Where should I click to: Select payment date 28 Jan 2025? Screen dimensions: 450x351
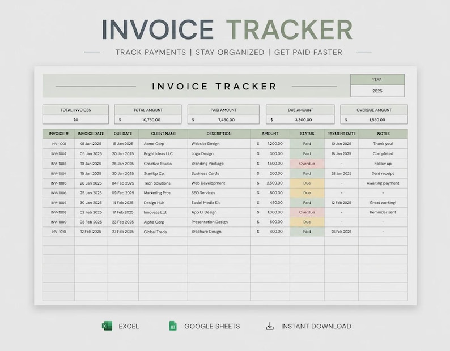click(x=342, y=173)
